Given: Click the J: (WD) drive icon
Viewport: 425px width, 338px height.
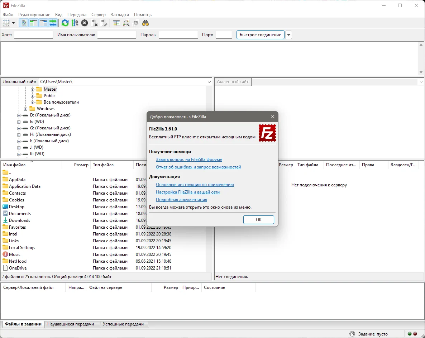Looking at the screenshot, I should 25,147.
